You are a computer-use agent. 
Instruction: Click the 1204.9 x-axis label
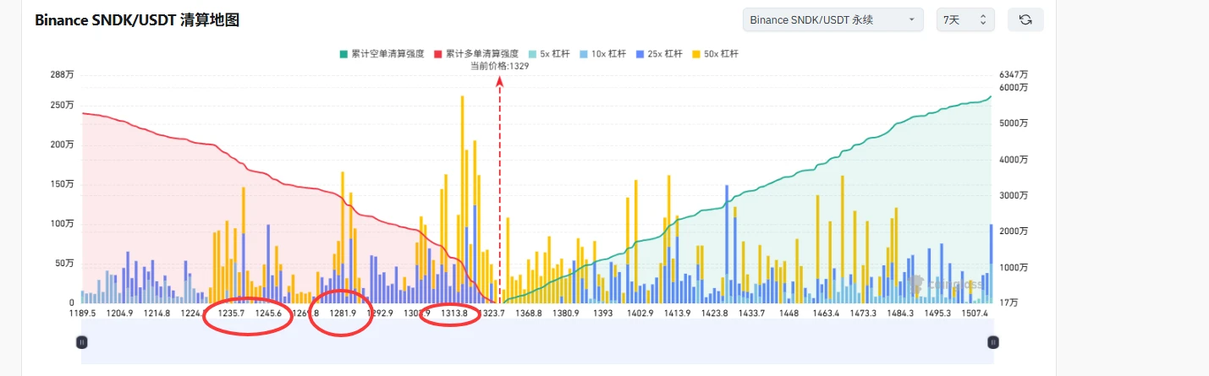coord(120,313)
